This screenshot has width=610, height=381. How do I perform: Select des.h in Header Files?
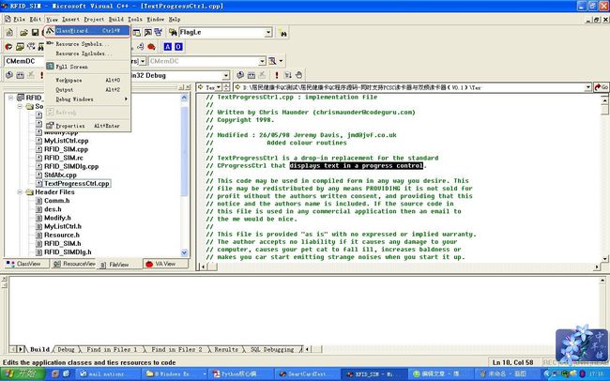point(53,209)
